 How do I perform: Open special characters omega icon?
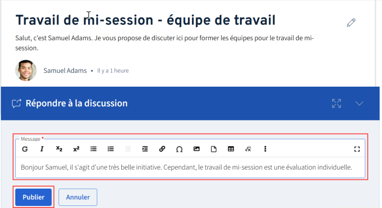click(179, 149)
